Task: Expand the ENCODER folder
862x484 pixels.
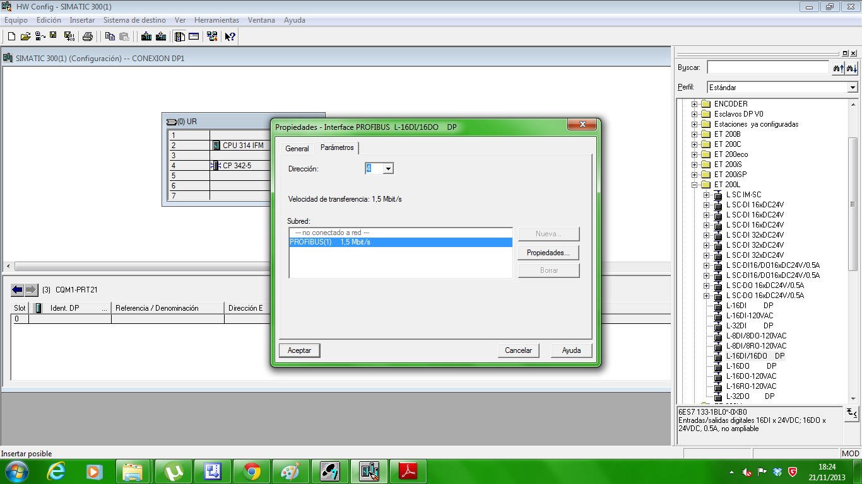Action: pos(695,104)
